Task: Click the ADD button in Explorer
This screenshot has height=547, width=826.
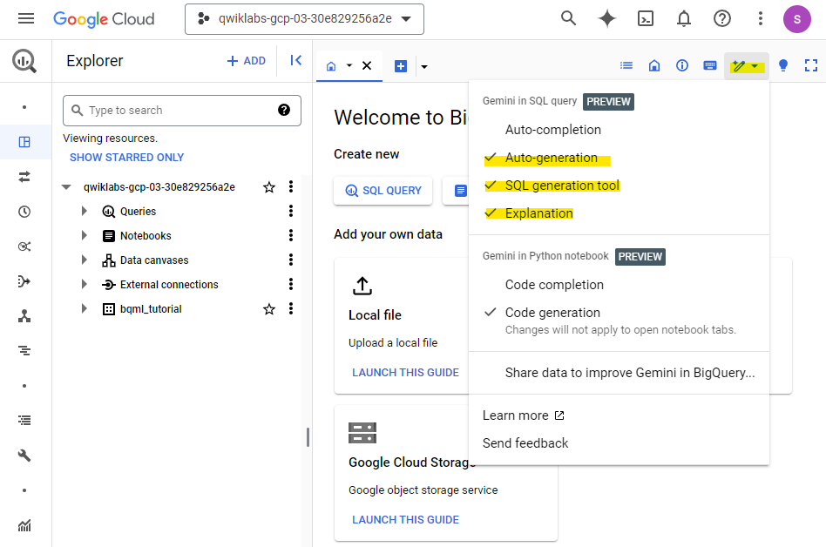Action: pyautogui.click(x=246, y=61)
